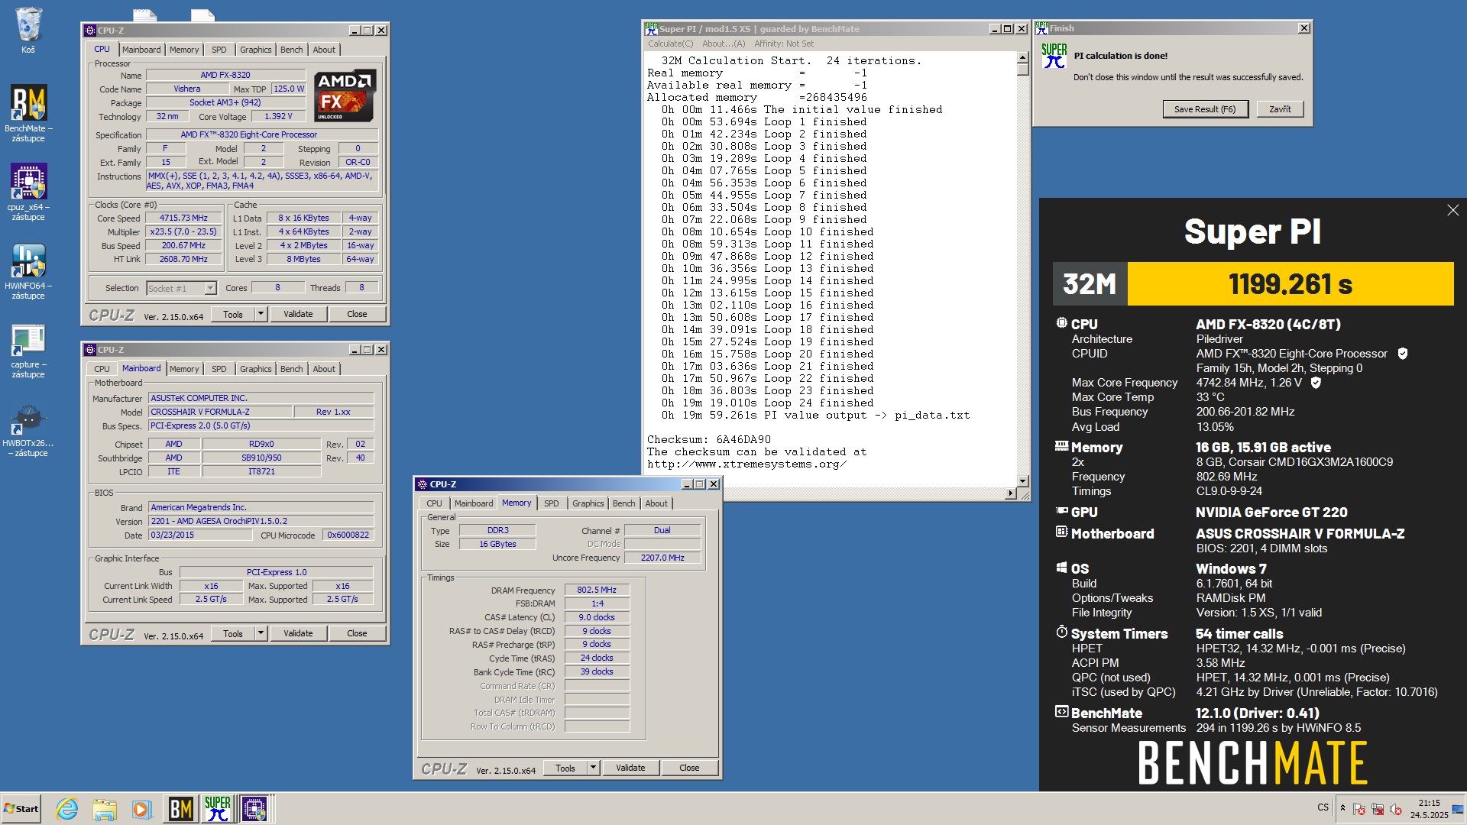Viewport: 1467px width, 825px height.
Task: Click Validate in top CPU-Z window
Action: pyautogui.click(x=298, y=314)
